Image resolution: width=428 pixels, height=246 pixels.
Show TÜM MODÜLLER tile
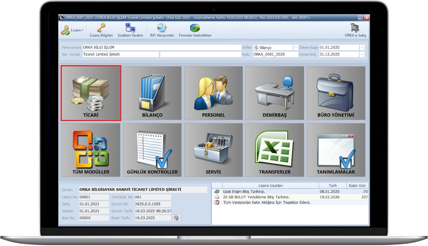coord(91,150)
